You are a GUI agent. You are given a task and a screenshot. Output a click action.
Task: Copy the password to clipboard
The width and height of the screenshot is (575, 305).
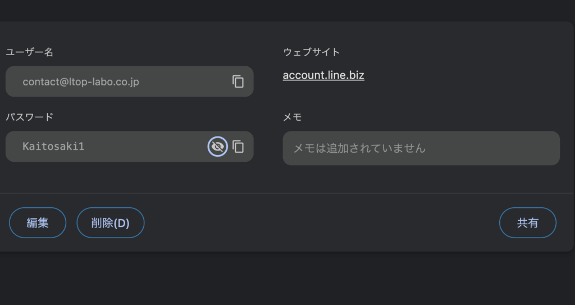238,147
